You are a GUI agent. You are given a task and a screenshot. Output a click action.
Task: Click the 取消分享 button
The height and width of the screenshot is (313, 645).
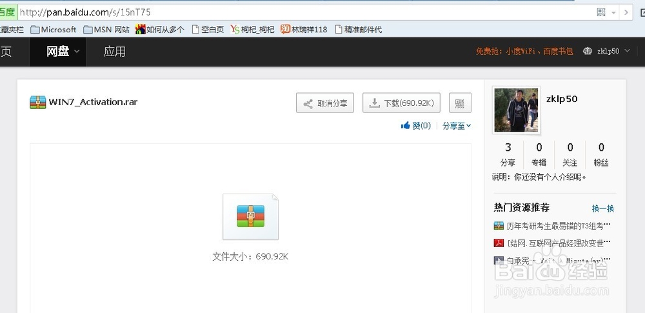coord(325,103)
